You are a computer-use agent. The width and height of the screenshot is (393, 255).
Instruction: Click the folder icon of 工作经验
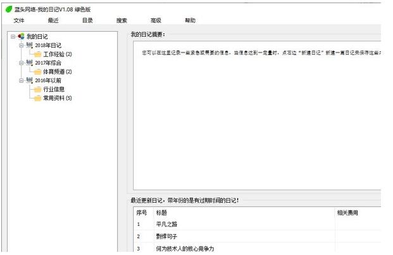[37, 54]
